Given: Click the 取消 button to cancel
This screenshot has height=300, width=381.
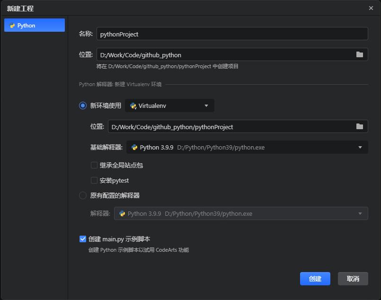Looking at the screenshot, I should coord(353,279).
